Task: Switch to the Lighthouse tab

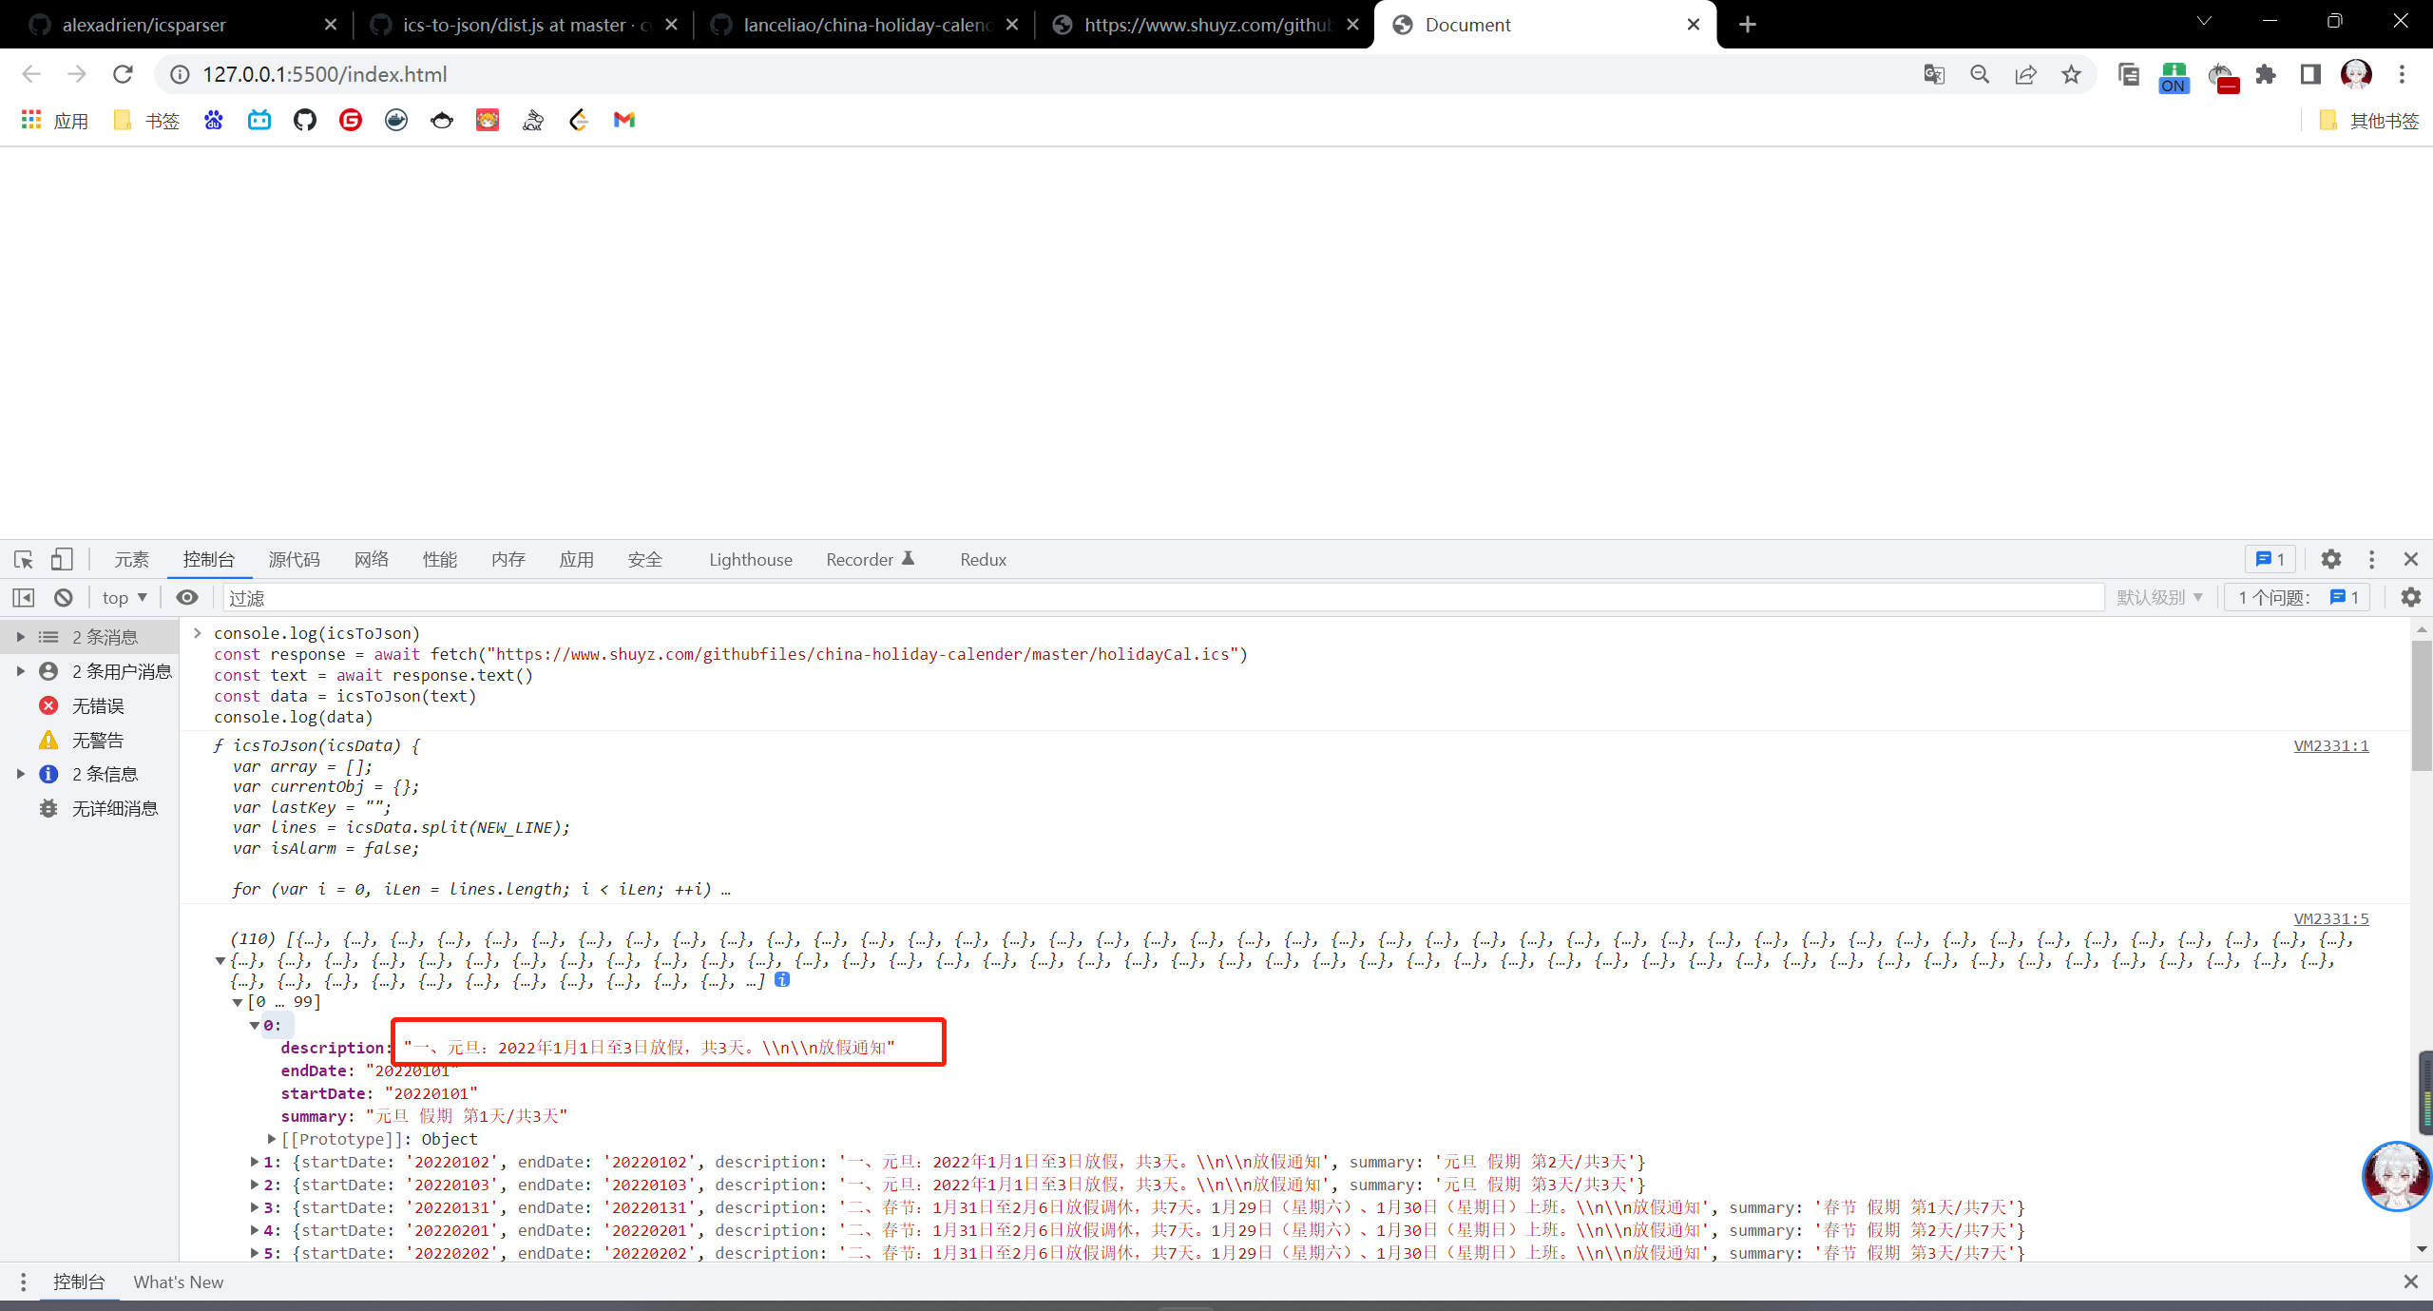Action: pos(750,559)
